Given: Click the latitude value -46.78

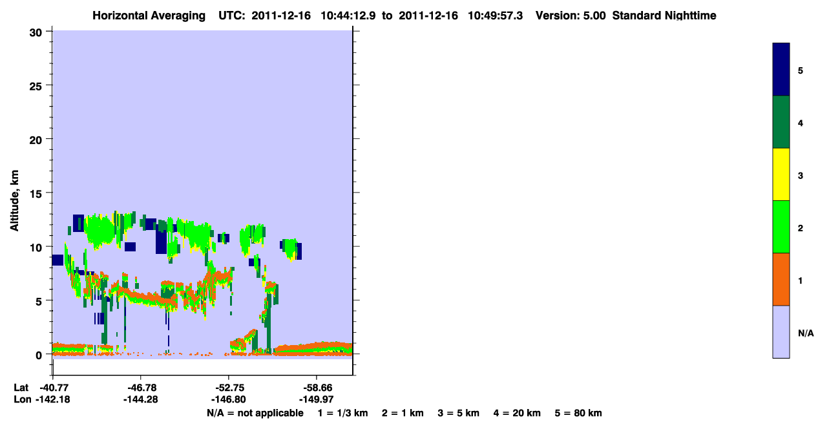Looking at the screenshot, I should point(140,388).
